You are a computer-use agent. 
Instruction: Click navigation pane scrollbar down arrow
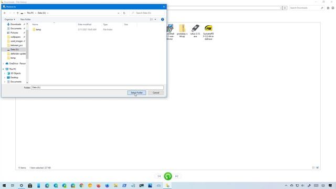click(x=27, y=82)
